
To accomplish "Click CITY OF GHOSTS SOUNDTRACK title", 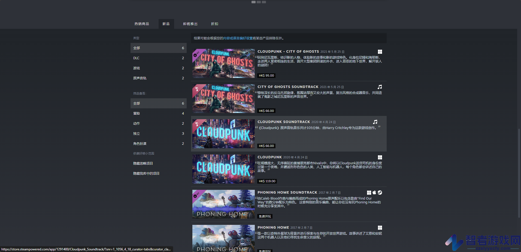I will tap(288, 87).
